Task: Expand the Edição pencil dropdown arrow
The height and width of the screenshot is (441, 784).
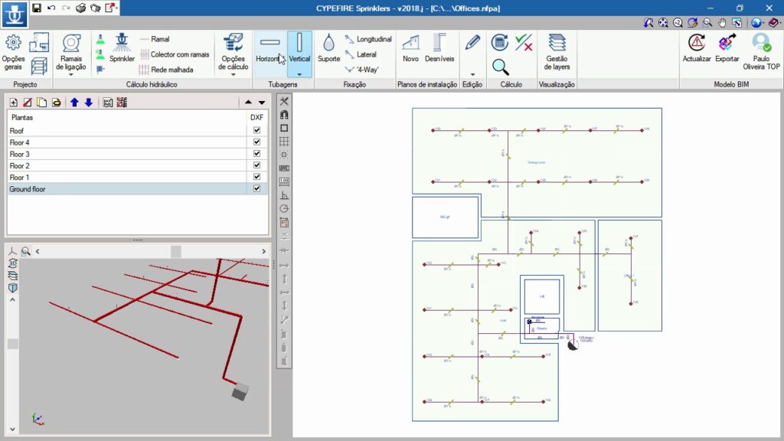Action: 472,74
